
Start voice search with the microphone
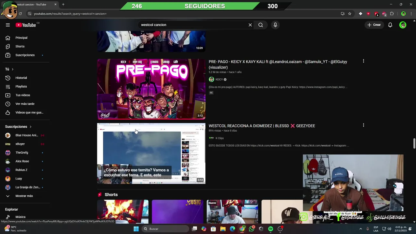(275, 25)
